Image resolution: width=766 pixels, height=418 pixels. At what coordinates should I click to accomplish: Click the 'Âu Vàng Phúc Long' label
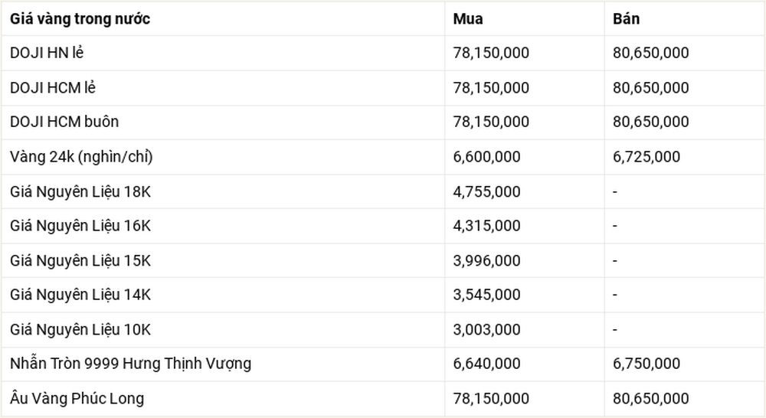point(77,398)
